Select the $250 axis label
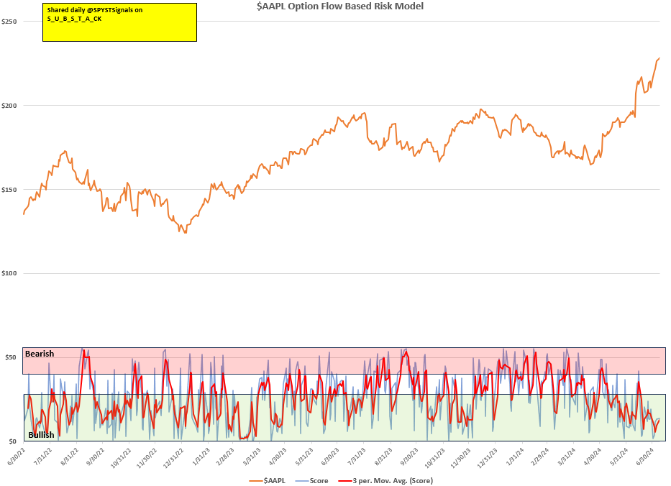 [9, 21]
